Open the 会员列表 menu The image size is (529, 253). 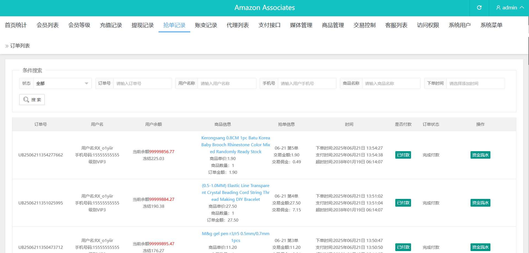(47, 25)
